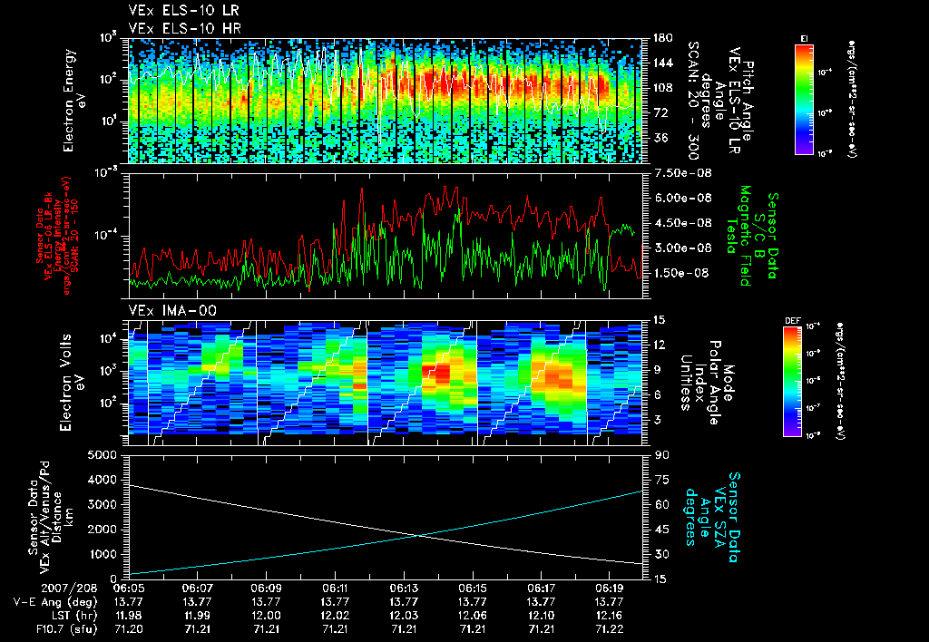Image resolution: width=929 pixels, height=642 pixels.
Task: Click the altitude axis tick 5000
Action: (x=103, y=455)
